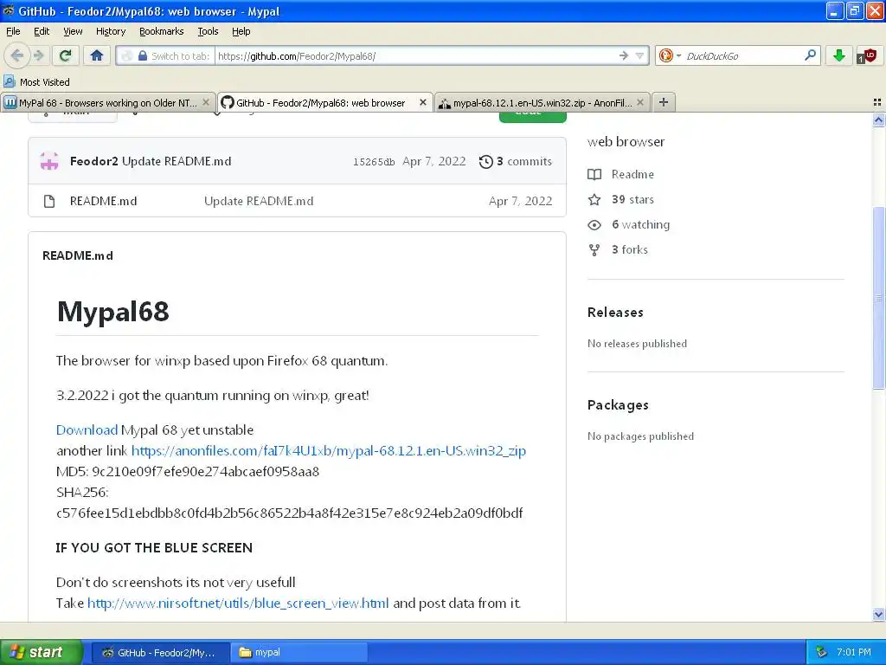Open a new tab with the plus button
Screen dimensions: 886x665
(664, 102)
